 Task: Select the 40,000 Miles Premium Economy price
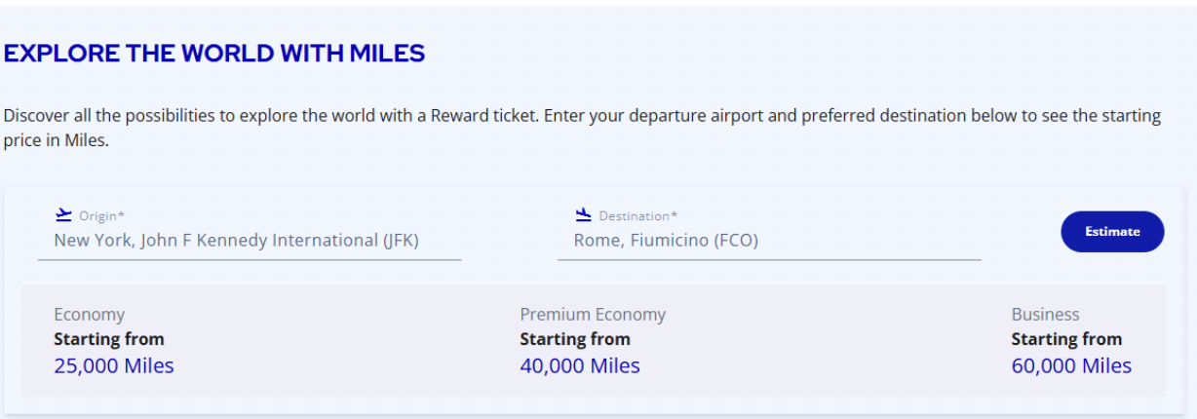pos(580,366)
